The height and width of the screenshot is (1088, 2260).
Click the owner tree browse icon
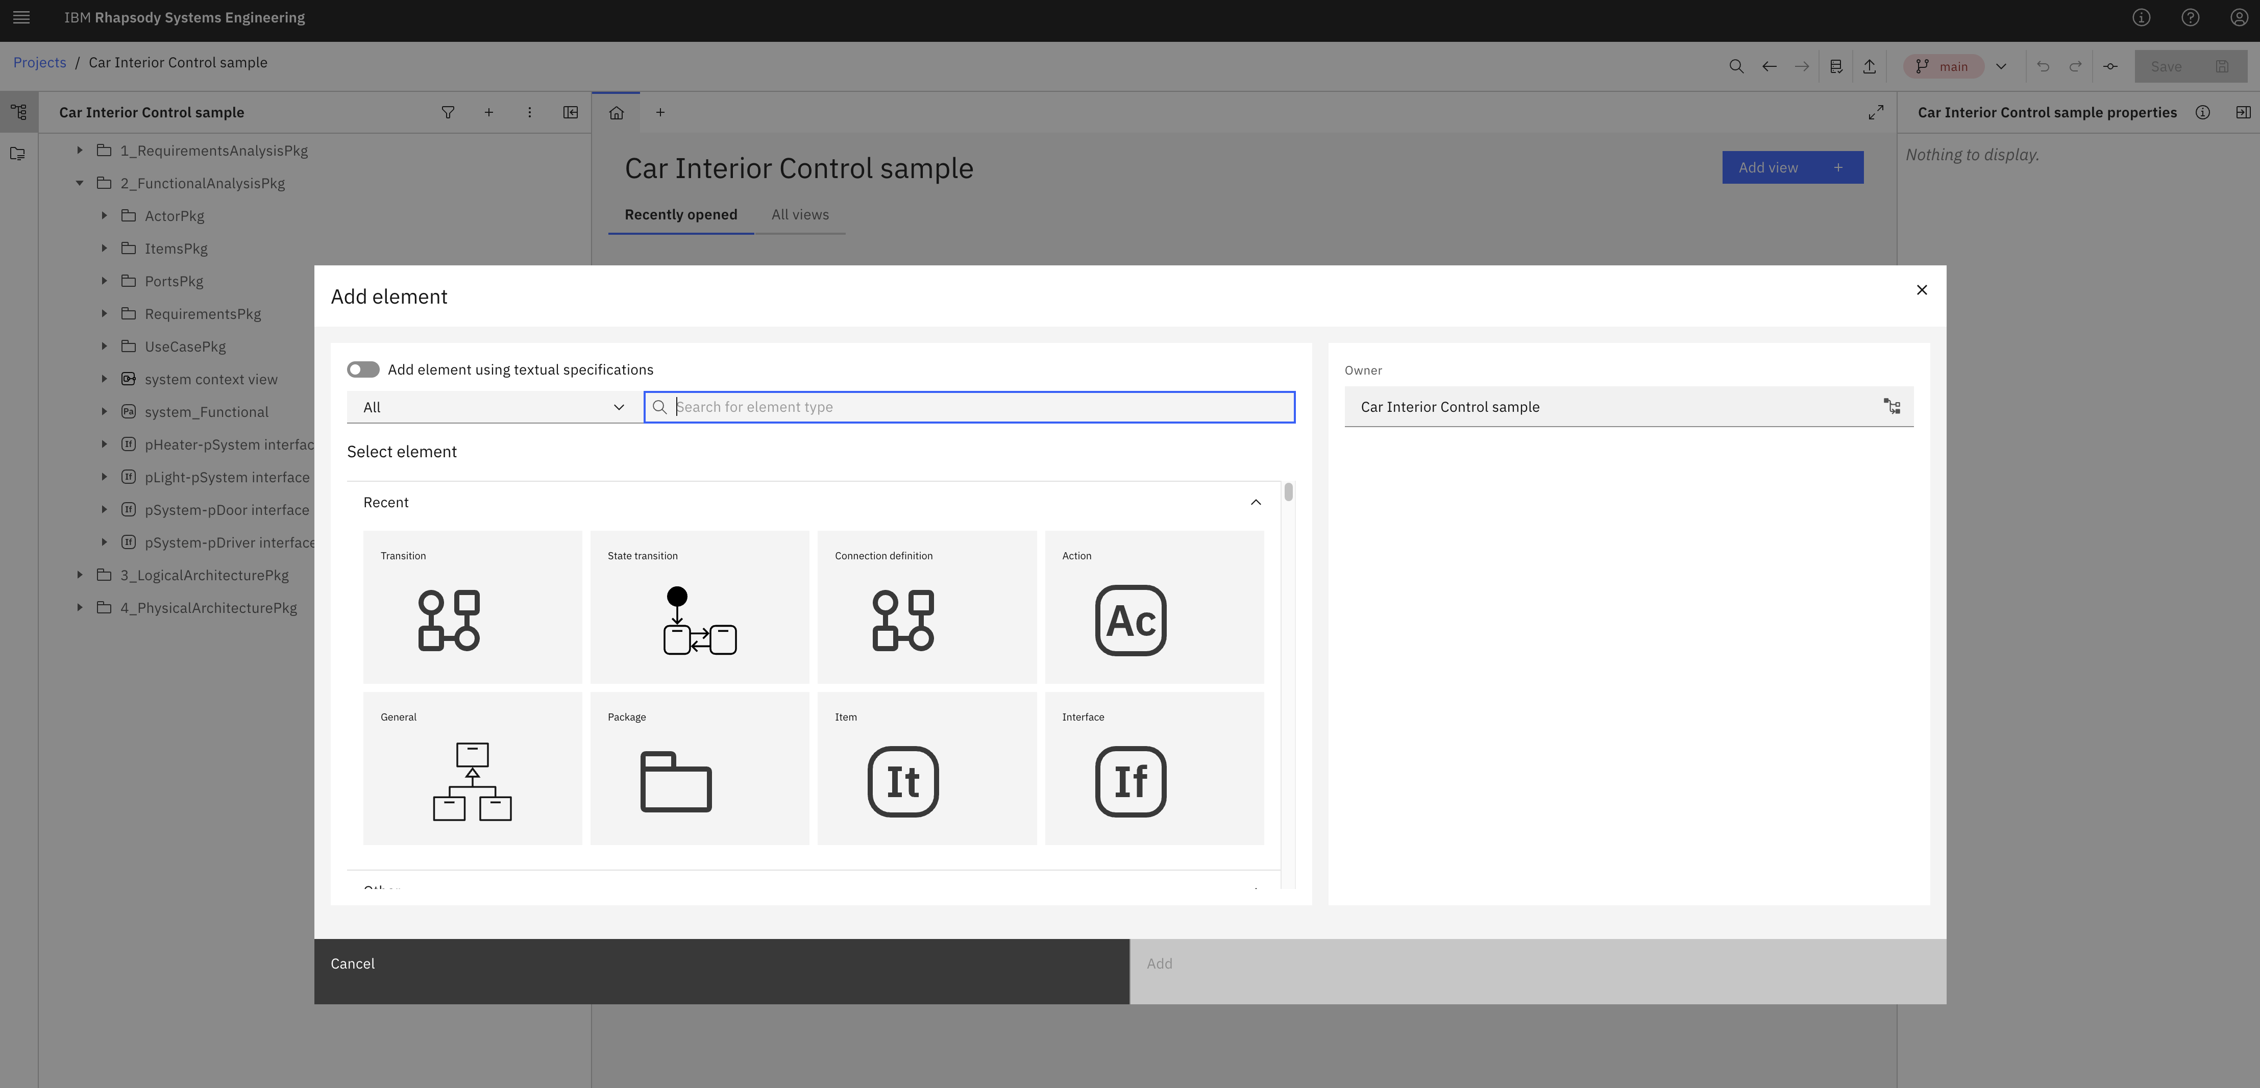click(x=1891, y=406)
